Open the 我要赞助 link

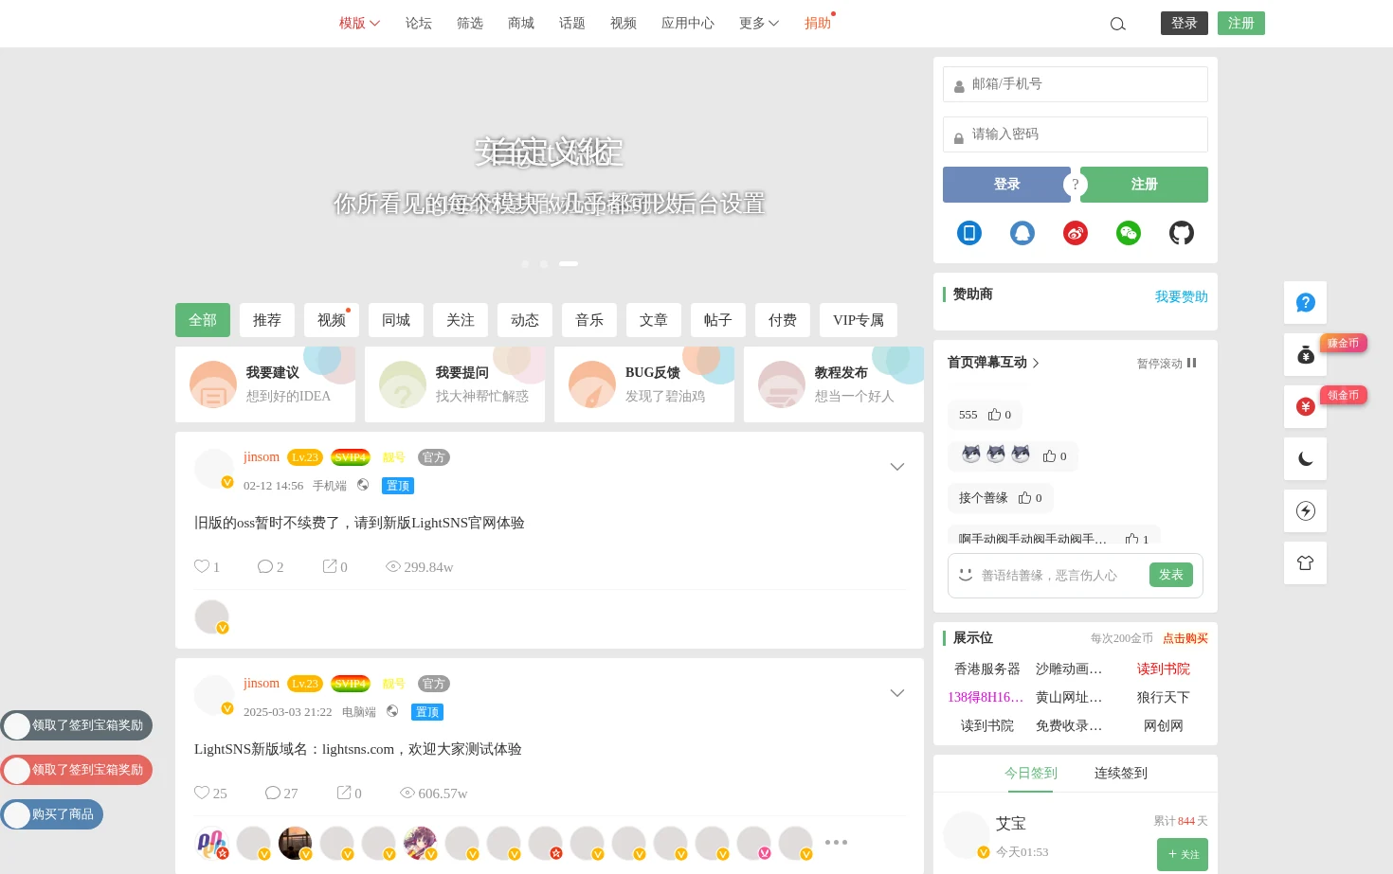(1182, 297)
